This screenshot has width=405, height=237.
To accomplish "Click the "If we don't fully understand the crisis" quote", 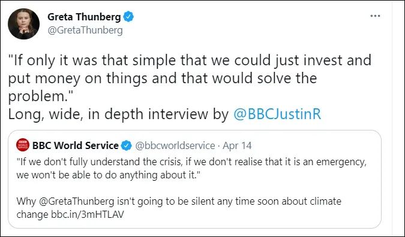I will pos(191,169).
